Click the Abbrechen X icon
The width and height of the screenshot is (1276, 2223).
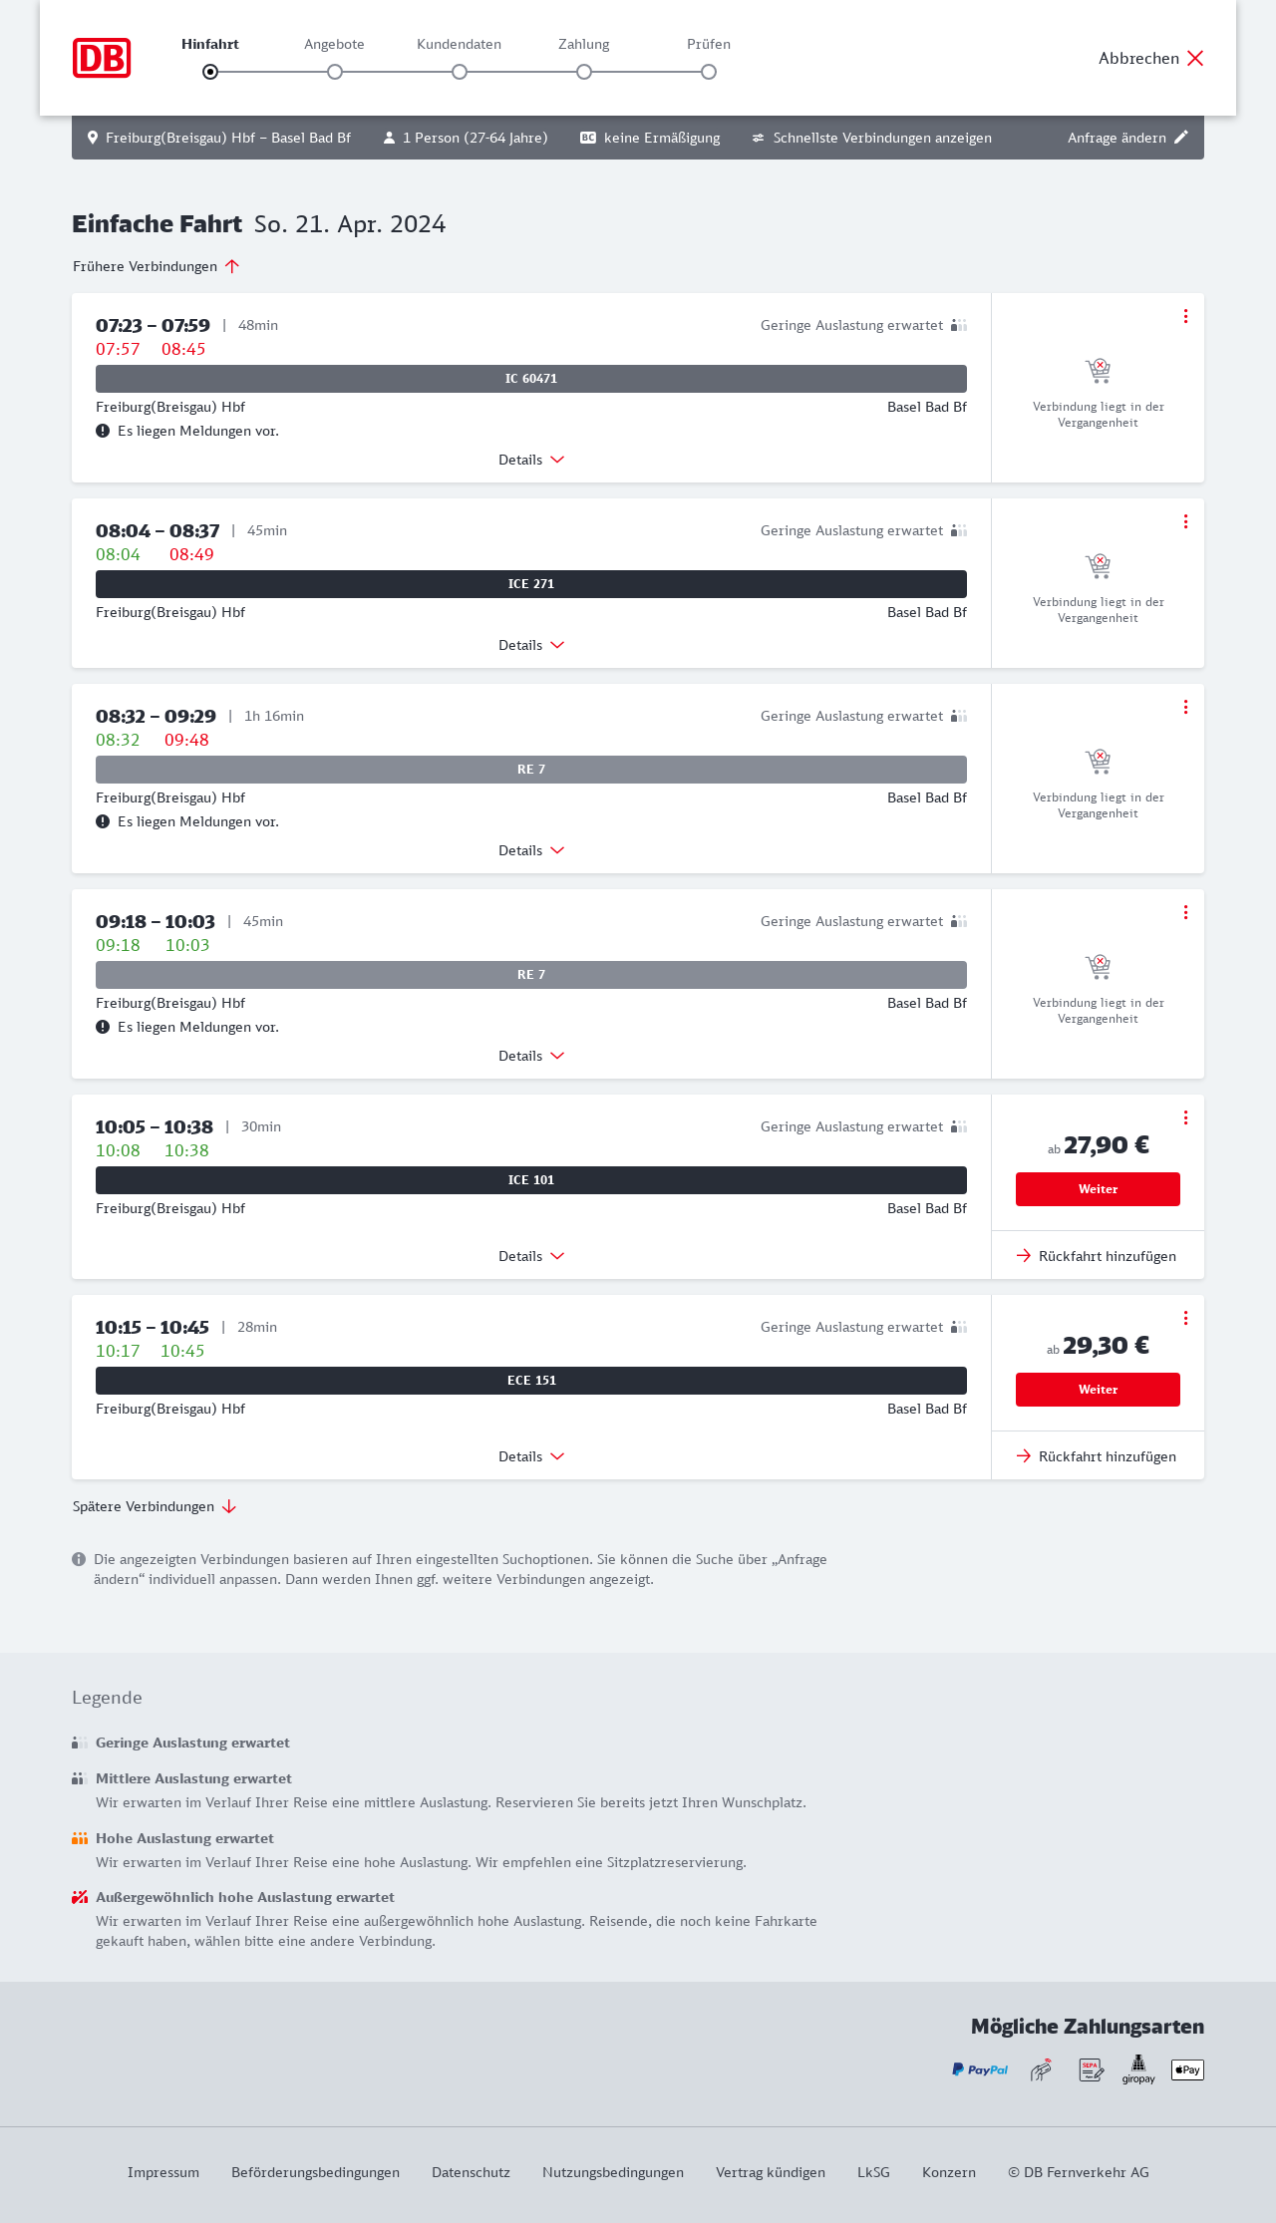click(x=1195, y=58)
